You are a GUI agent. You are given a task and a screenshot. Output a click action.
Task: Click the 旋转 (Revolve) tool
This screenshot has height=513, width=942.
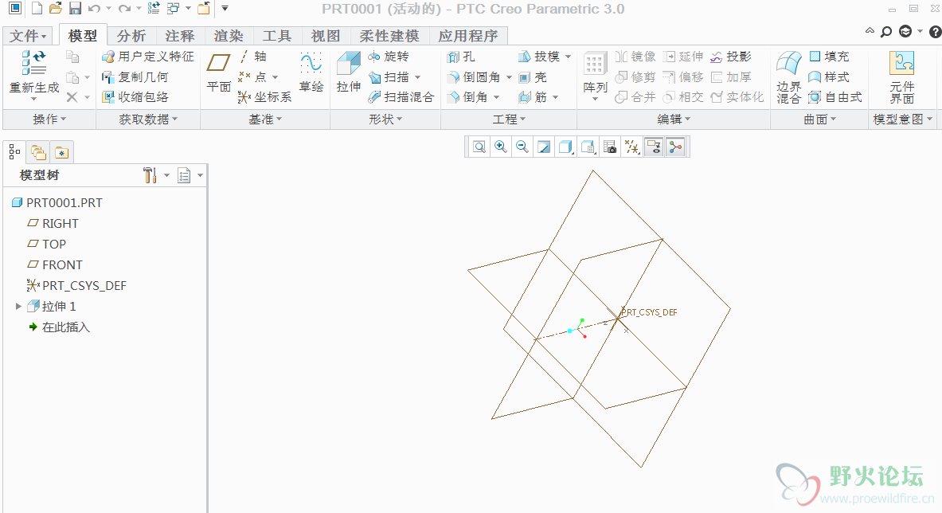389,57
